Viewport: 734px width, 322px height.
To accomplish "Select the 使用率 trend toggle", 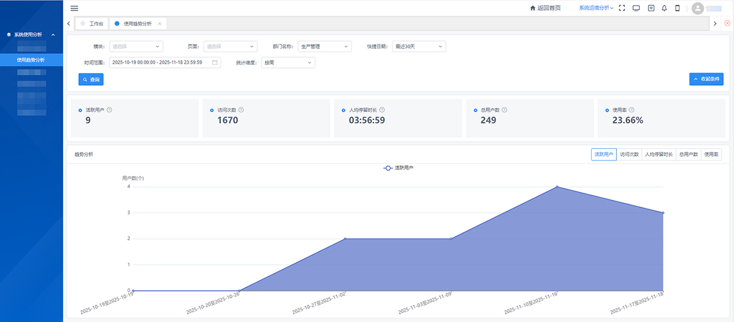I will click(711, 154).
